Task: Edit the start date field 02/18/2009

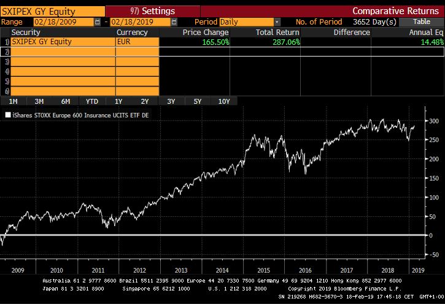Action: pyautogui.click(x=64, y=22)
